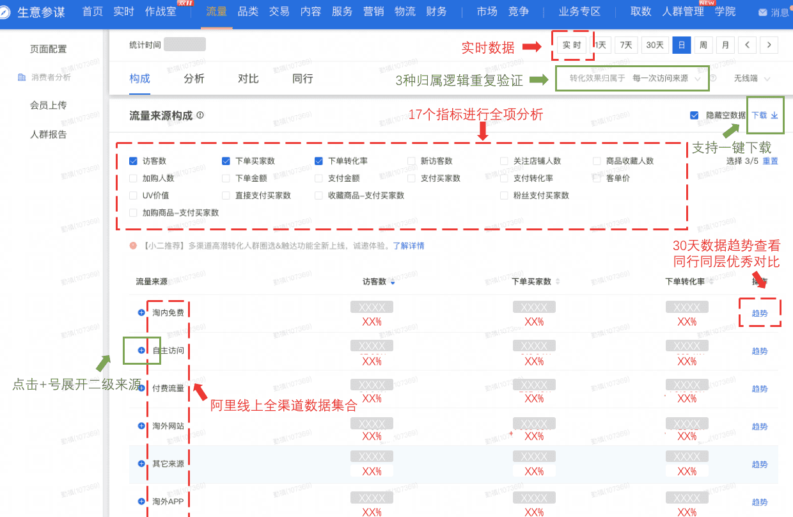
Task: Check the 粉丝支付买家数 checkbox
Action: click(504, 196)
